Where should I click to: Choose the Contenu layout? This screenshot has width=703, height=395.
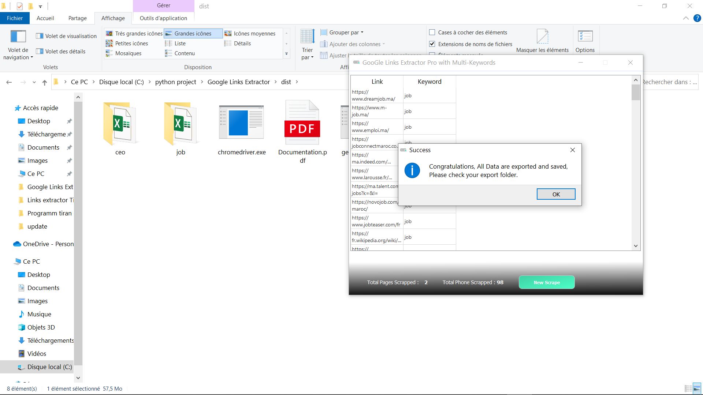tap(180, 53)
